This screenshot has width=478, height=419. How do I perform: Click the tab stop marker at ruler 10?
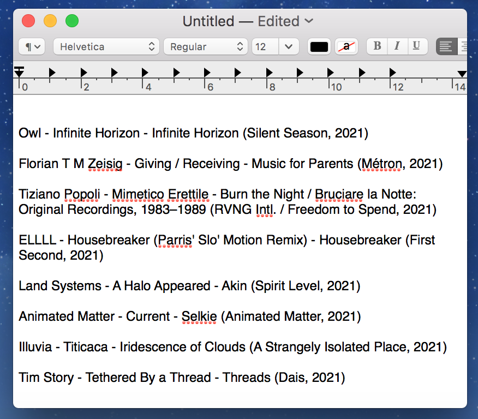click(x=330, y=73)
